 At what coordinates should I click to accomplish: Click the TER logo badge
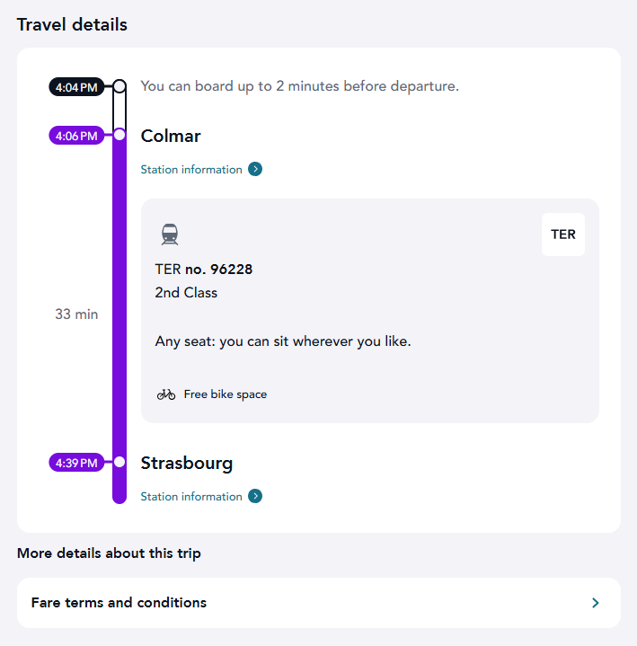click(x=563, y=235)
